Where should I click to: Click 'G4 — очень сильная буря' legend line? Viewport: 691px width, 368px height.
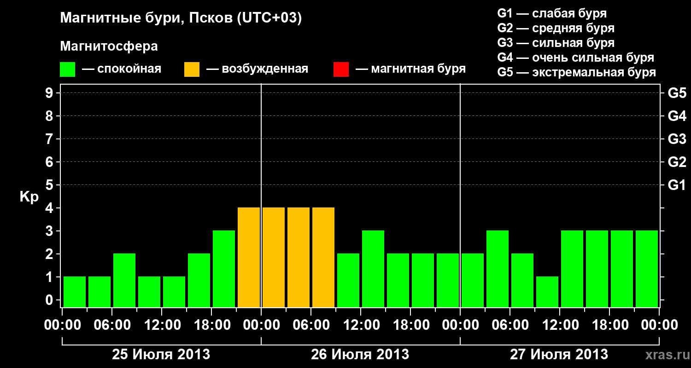tap(575, 57)
